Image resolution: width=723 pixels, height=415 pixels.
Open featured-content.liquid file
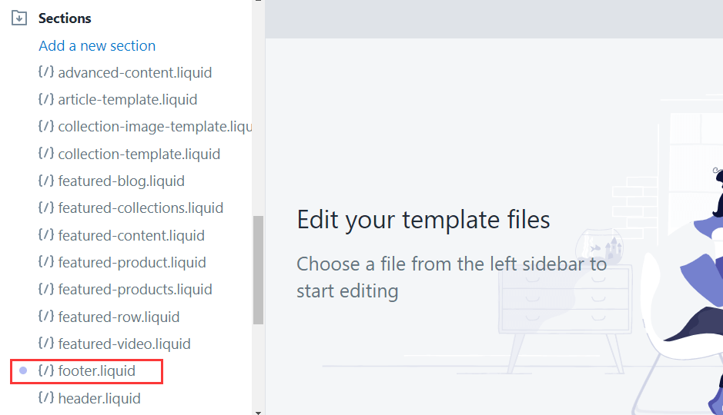tap(121, 235)
